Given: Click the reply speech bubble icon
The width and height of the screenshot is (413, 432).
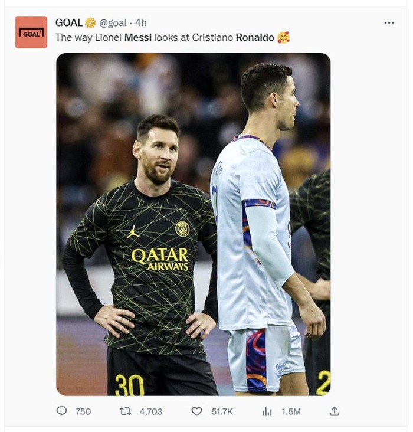Looking at the screenshot, I should 62,411.
